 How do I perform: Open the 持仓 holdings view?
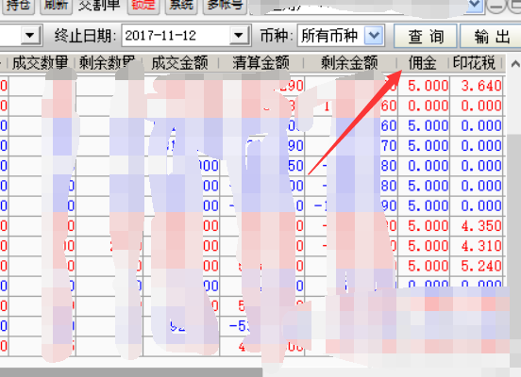pyautogui.click(x=18, y=6)
